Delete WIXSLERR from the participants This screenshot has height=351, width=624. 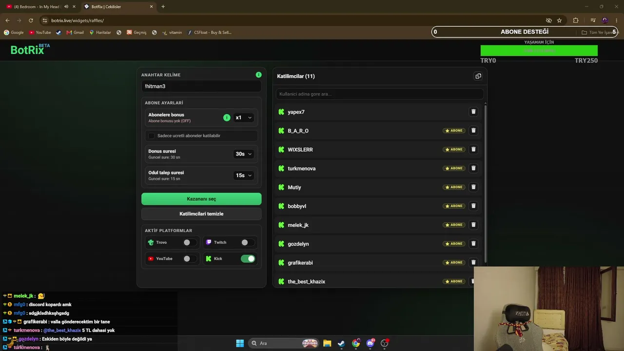pyautogui.click(x=473, y=149)
